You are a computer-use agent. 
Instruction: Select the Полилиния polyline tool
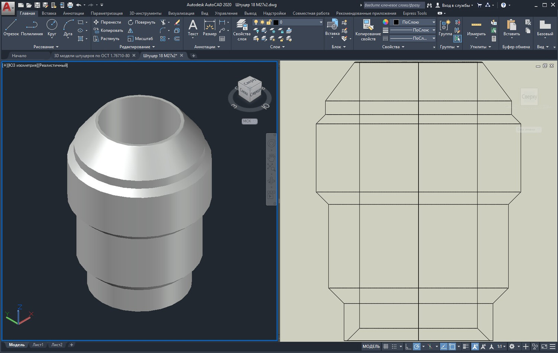coord(32,28)
